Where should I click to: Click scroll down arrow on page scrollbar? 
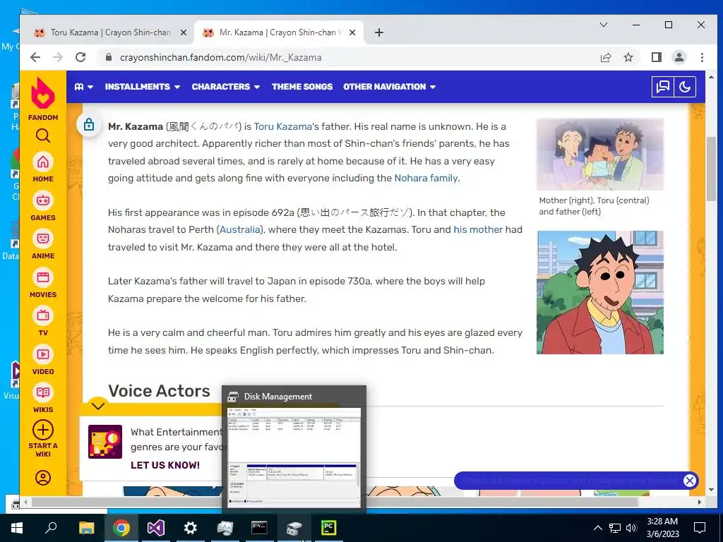710,490
